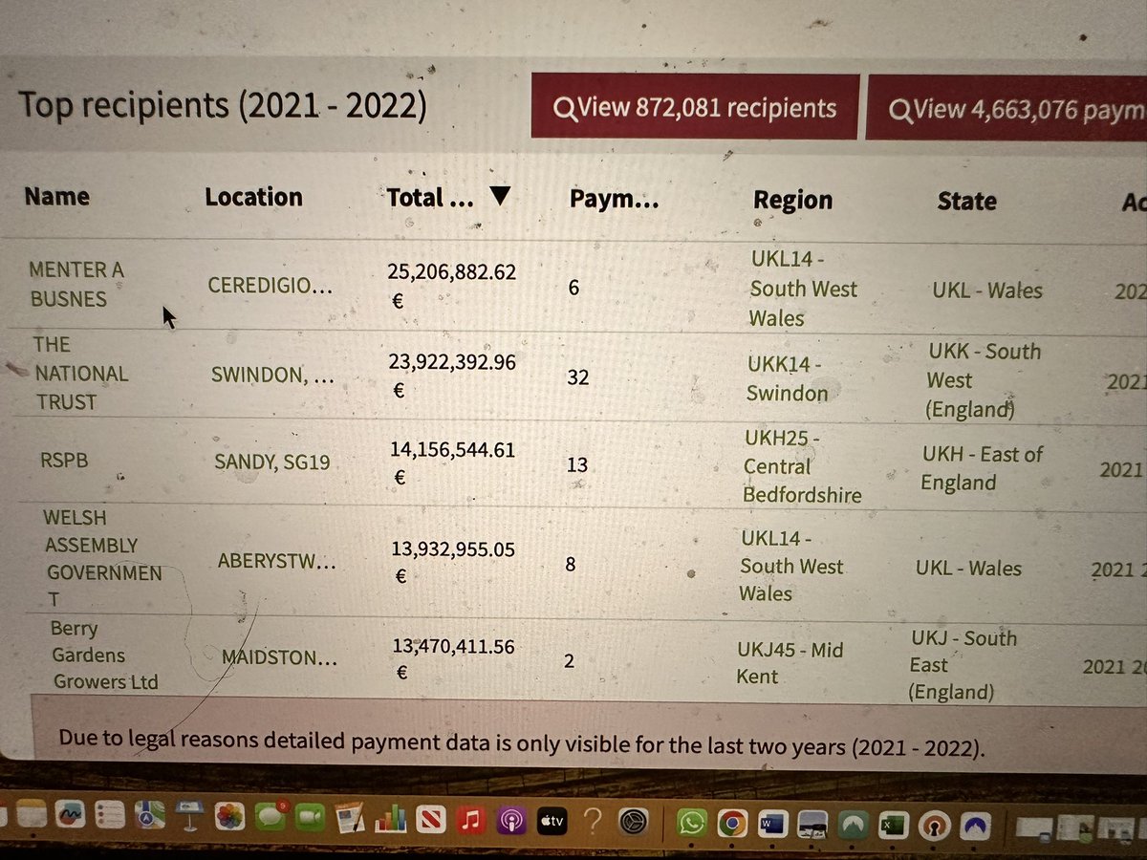Viewport: 1147px width, 860px height.
Task: Click the SWINDON location cell
Action: [x=272, y=376]
